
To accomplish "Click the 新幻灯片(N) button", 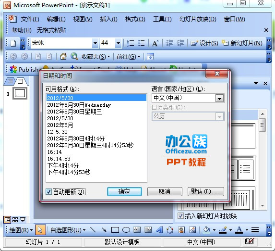I will tap(242, 43).
